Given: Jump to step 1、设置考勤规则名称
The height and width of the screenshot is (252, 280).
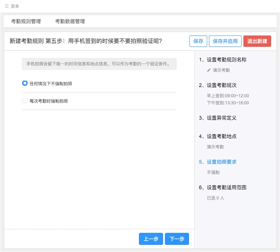Looking at the screenshot, I should [x=223, y=60].
